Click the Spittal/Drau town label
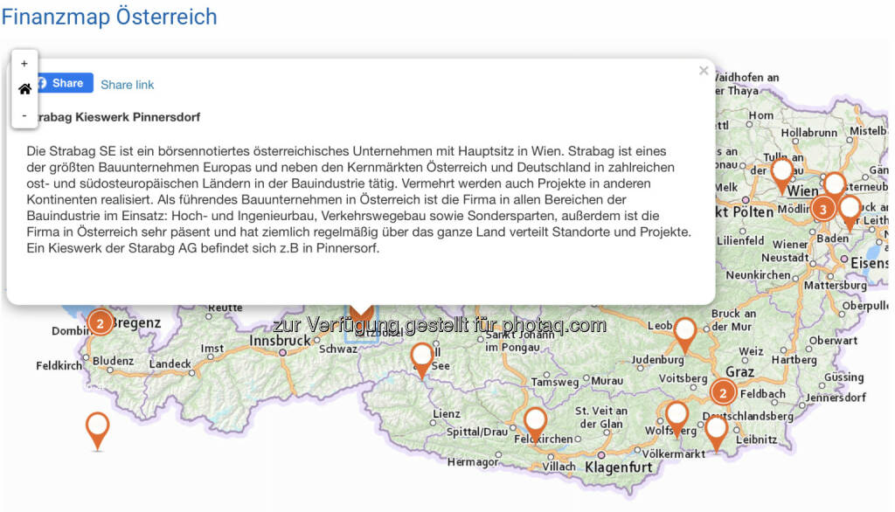 click(x=477, y=432)
